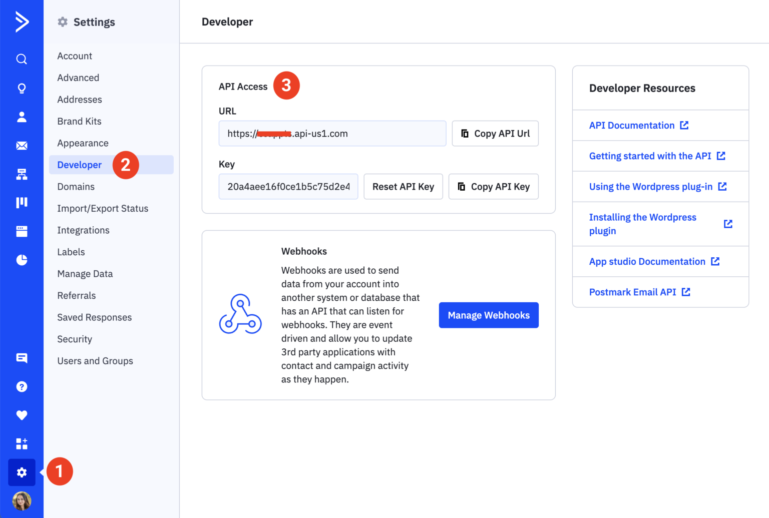The height and width of the screenshot is (518, 769).
Task: Select the Reports pie chart icon
Action: pyautogui.click(x=22, y=260)
